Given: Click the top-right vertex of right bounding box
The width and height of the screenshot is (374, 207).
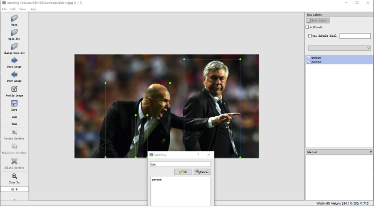Looking at the screenshot, I should point(240,59).
